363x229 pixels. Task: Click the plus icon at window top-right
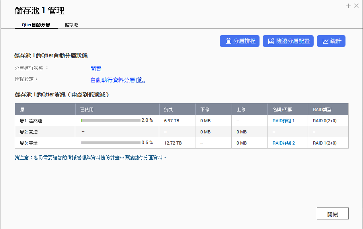348,6
